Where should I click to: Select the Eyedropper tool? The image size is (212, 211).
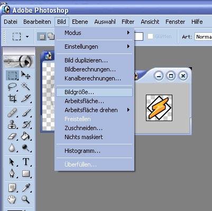(x=26, y=188)
